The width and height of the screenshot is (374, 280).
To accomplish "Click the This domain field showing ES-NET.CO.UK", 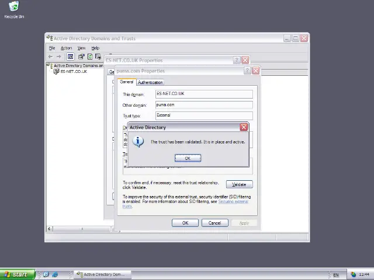I will pos(204,94).
